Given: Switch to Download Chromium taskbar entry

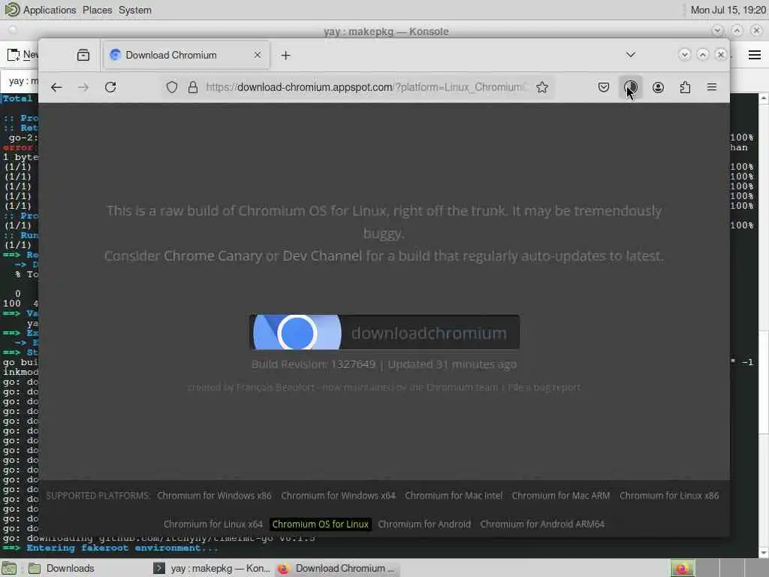Looking at the screenshot, I should pos(337,568).
